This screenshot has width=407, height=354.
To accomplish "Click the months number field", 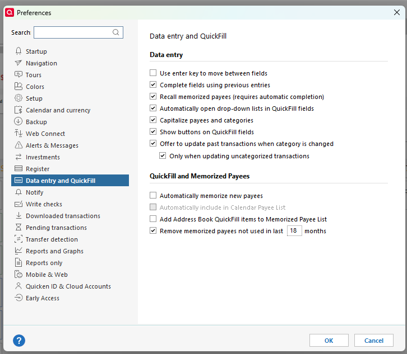I will click(x=294, y=231).
